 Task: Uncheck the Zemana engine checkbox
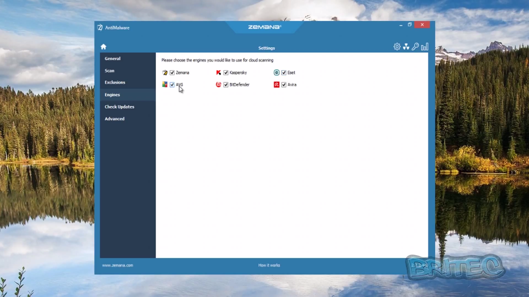172,73
